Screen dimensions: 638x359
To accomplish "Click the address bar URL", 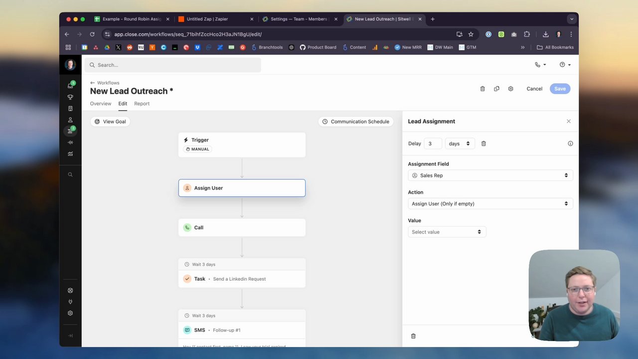I will click(x=188, y=34).
